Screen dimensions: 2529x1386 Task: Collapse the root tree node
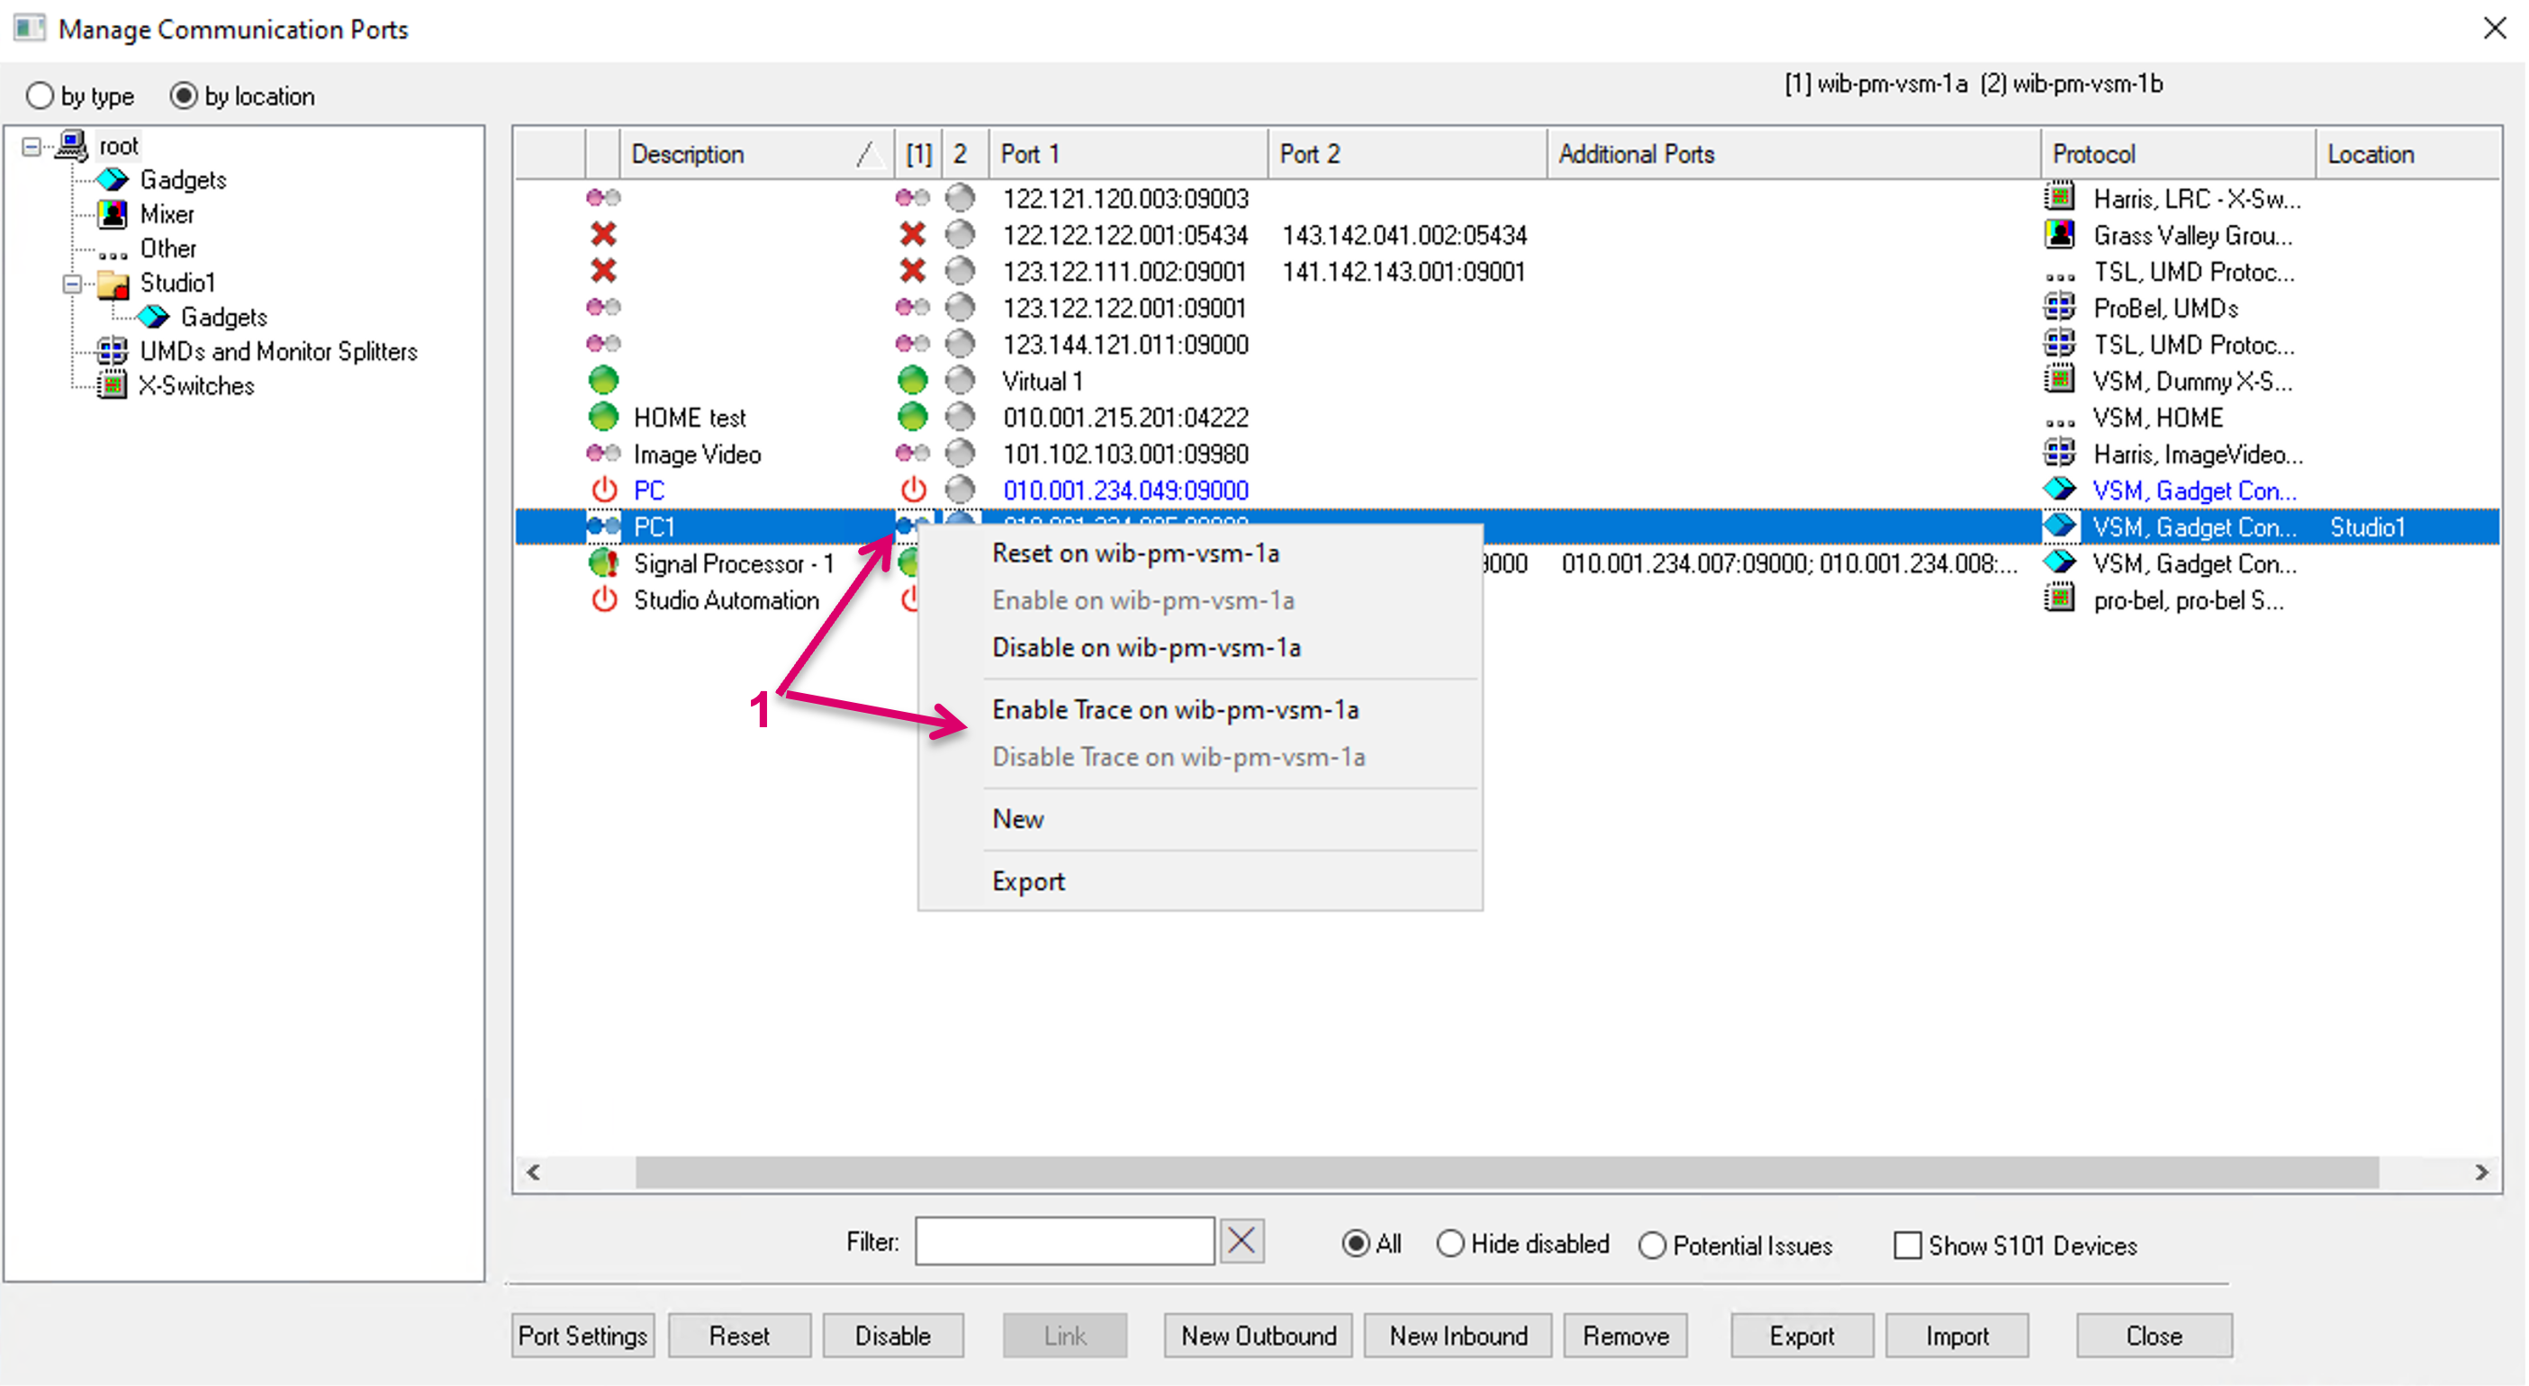tap(32, 147)
